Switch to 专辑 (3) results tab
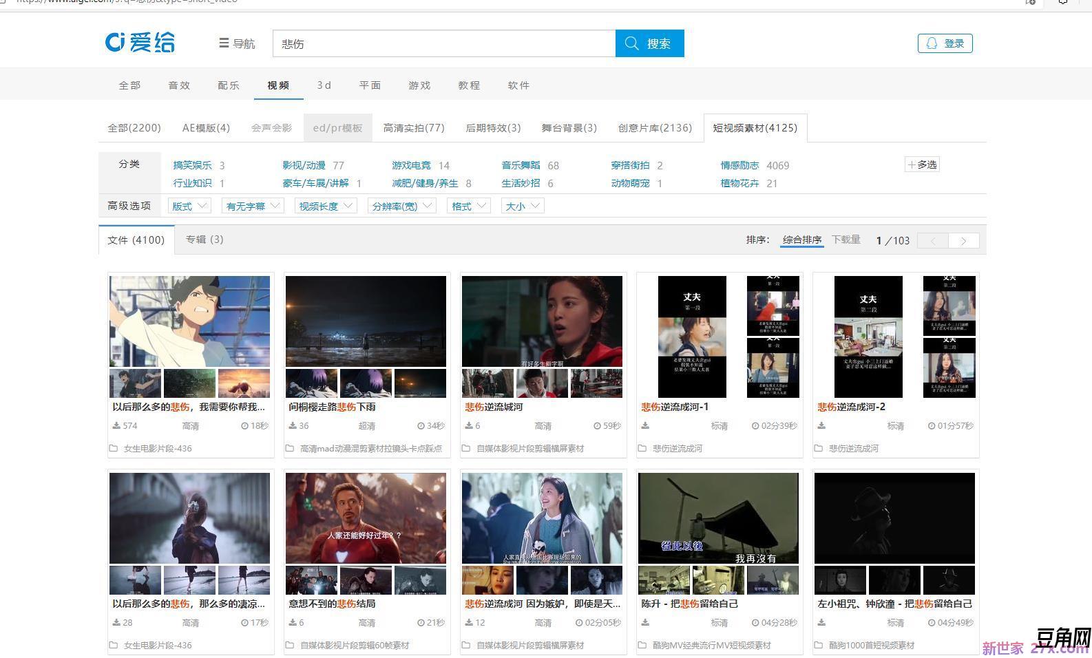1092x658 pixels. coord(204,240)
